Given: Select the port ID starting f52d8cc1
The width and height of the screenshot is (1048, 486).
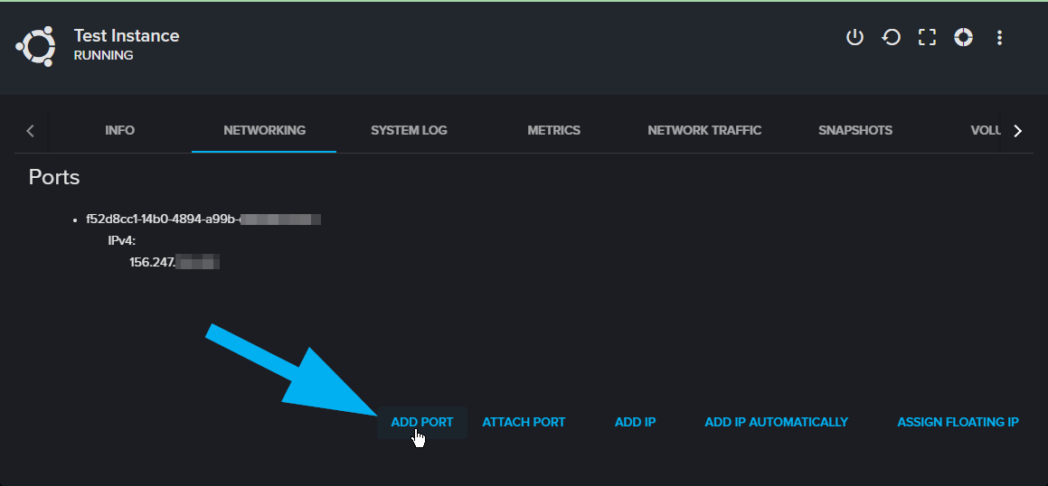Looking at the screenshot, I should [x=203, y=219].
